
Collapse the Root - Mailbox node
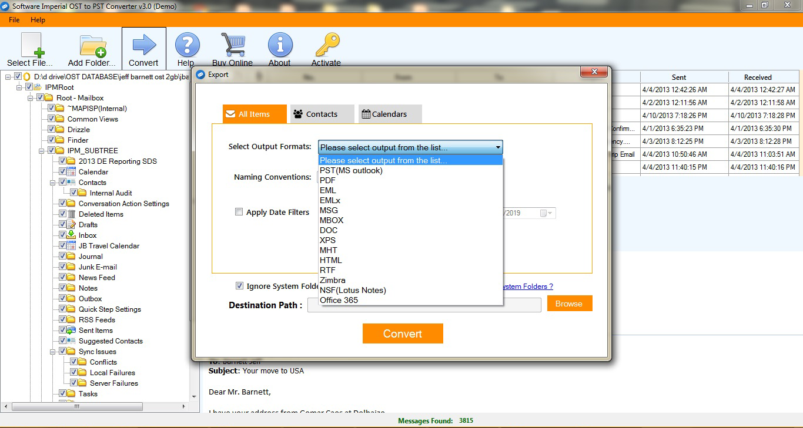[31, 97]
